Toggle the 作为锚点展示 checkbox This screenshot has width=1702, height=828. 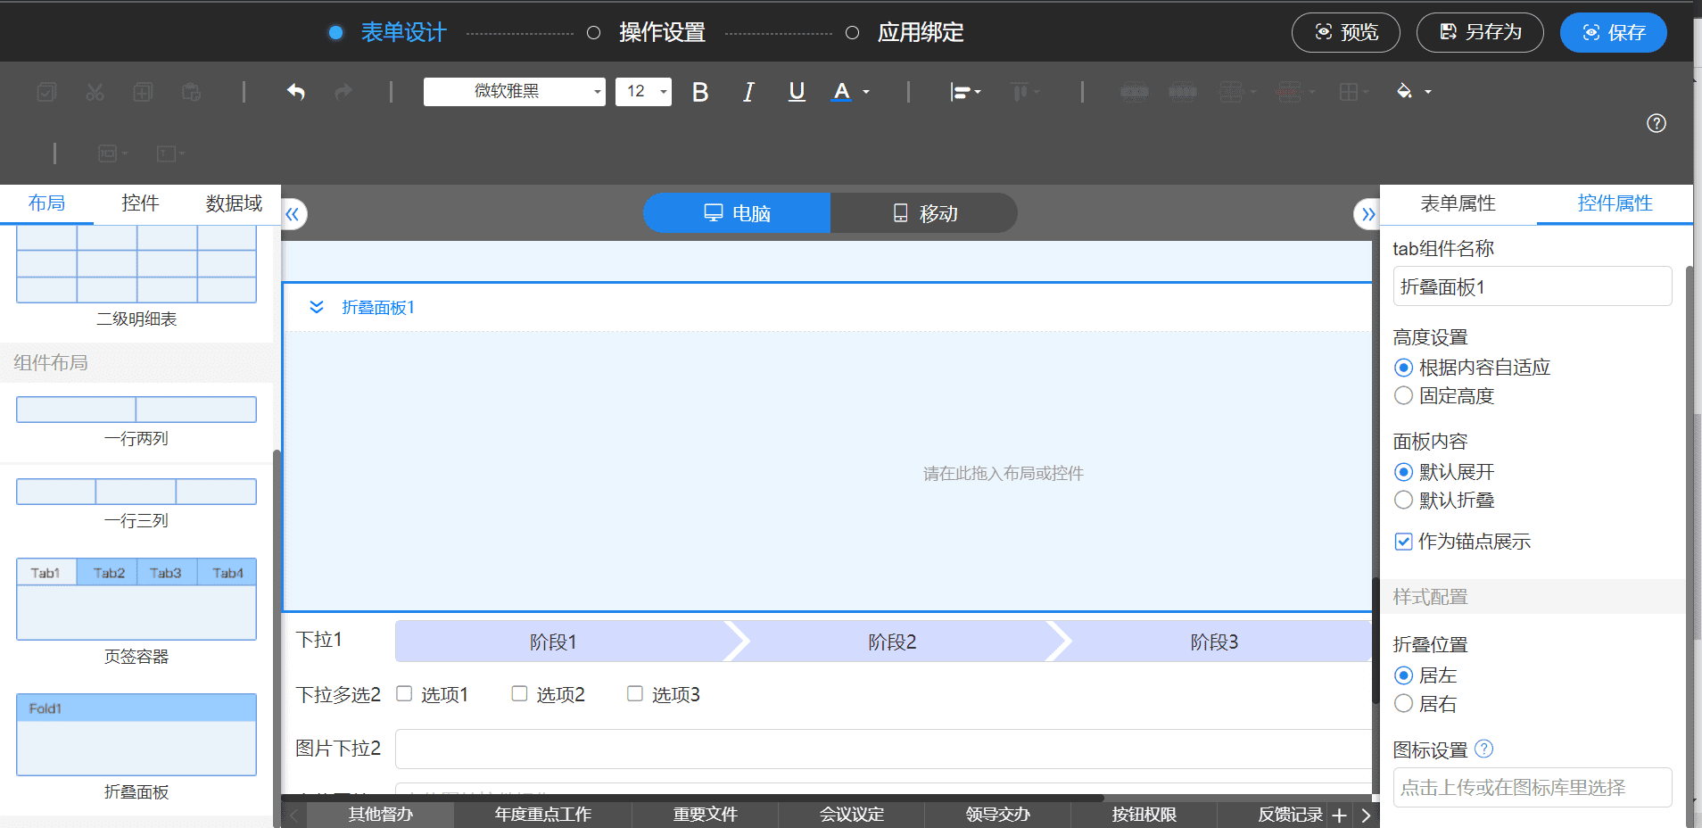coord(1403,542)
